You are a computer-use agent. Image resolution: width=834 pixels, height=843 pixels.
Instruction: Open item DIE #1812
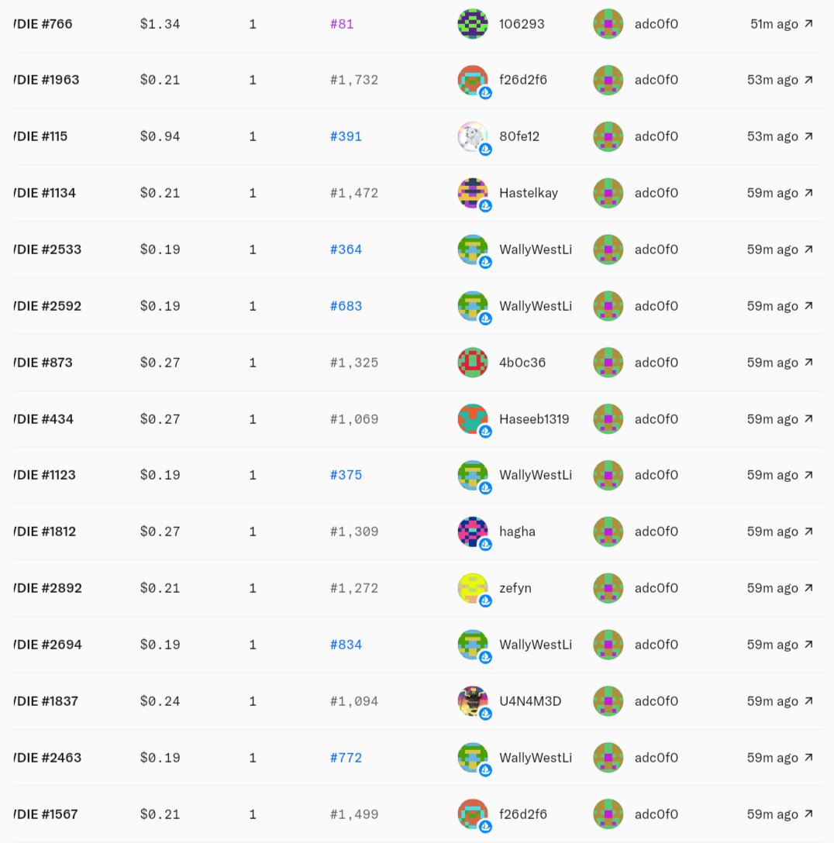point(45,532)
